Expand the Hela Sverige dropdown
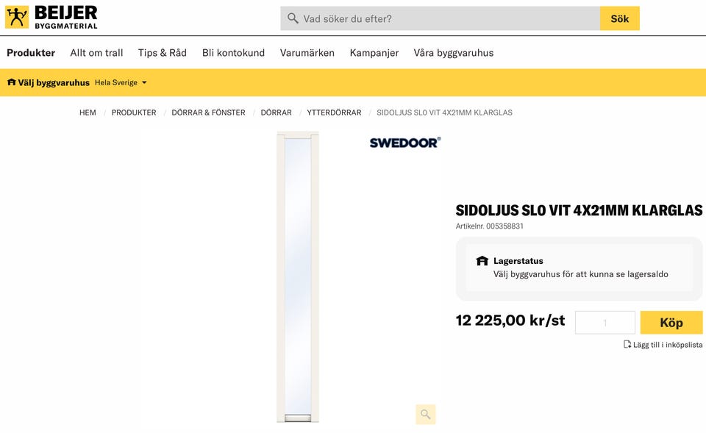Screen dimensions: 706x433 121,82
